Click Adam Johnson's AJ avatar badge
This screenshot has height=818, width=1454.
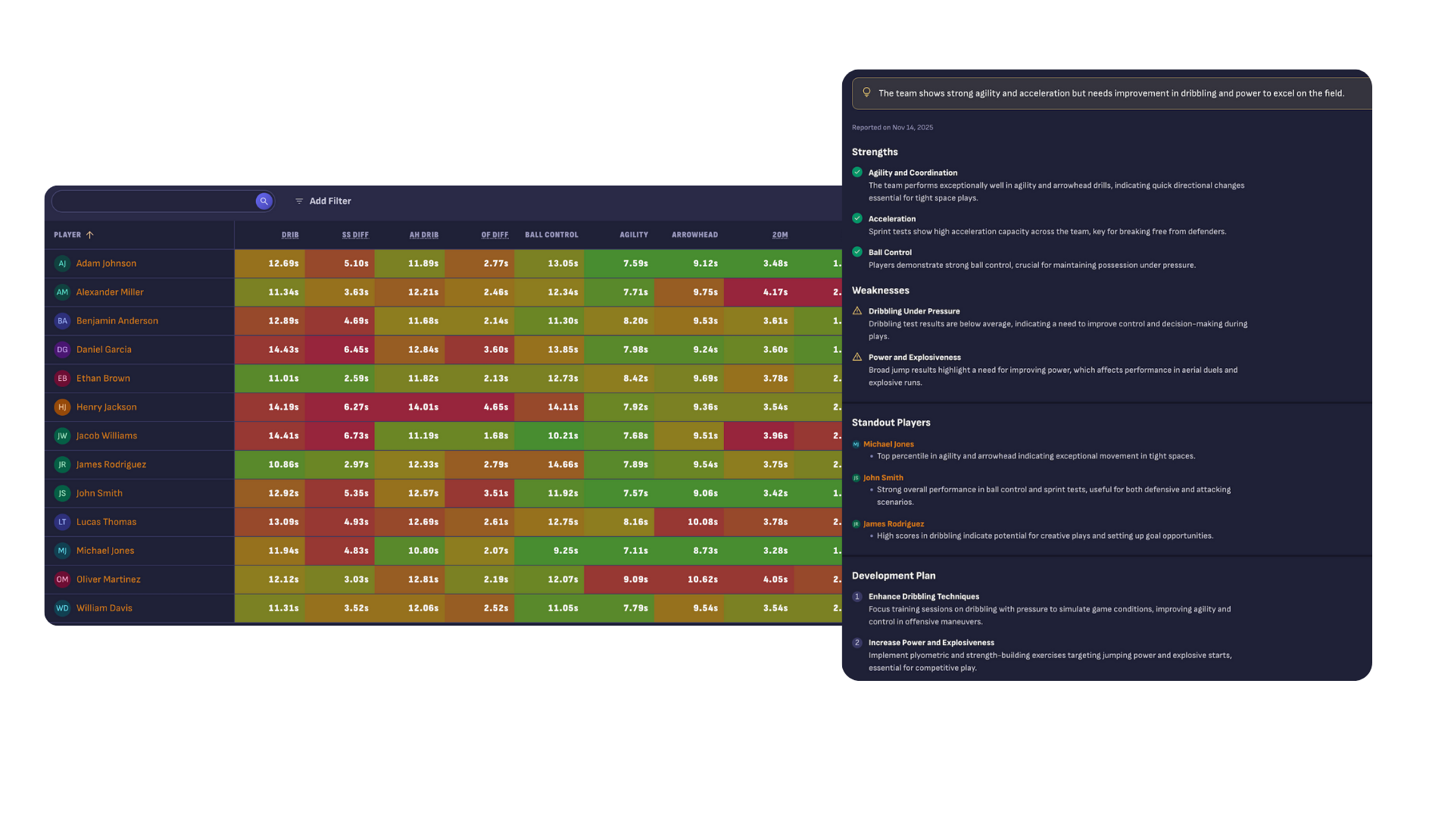click(62, 264)
